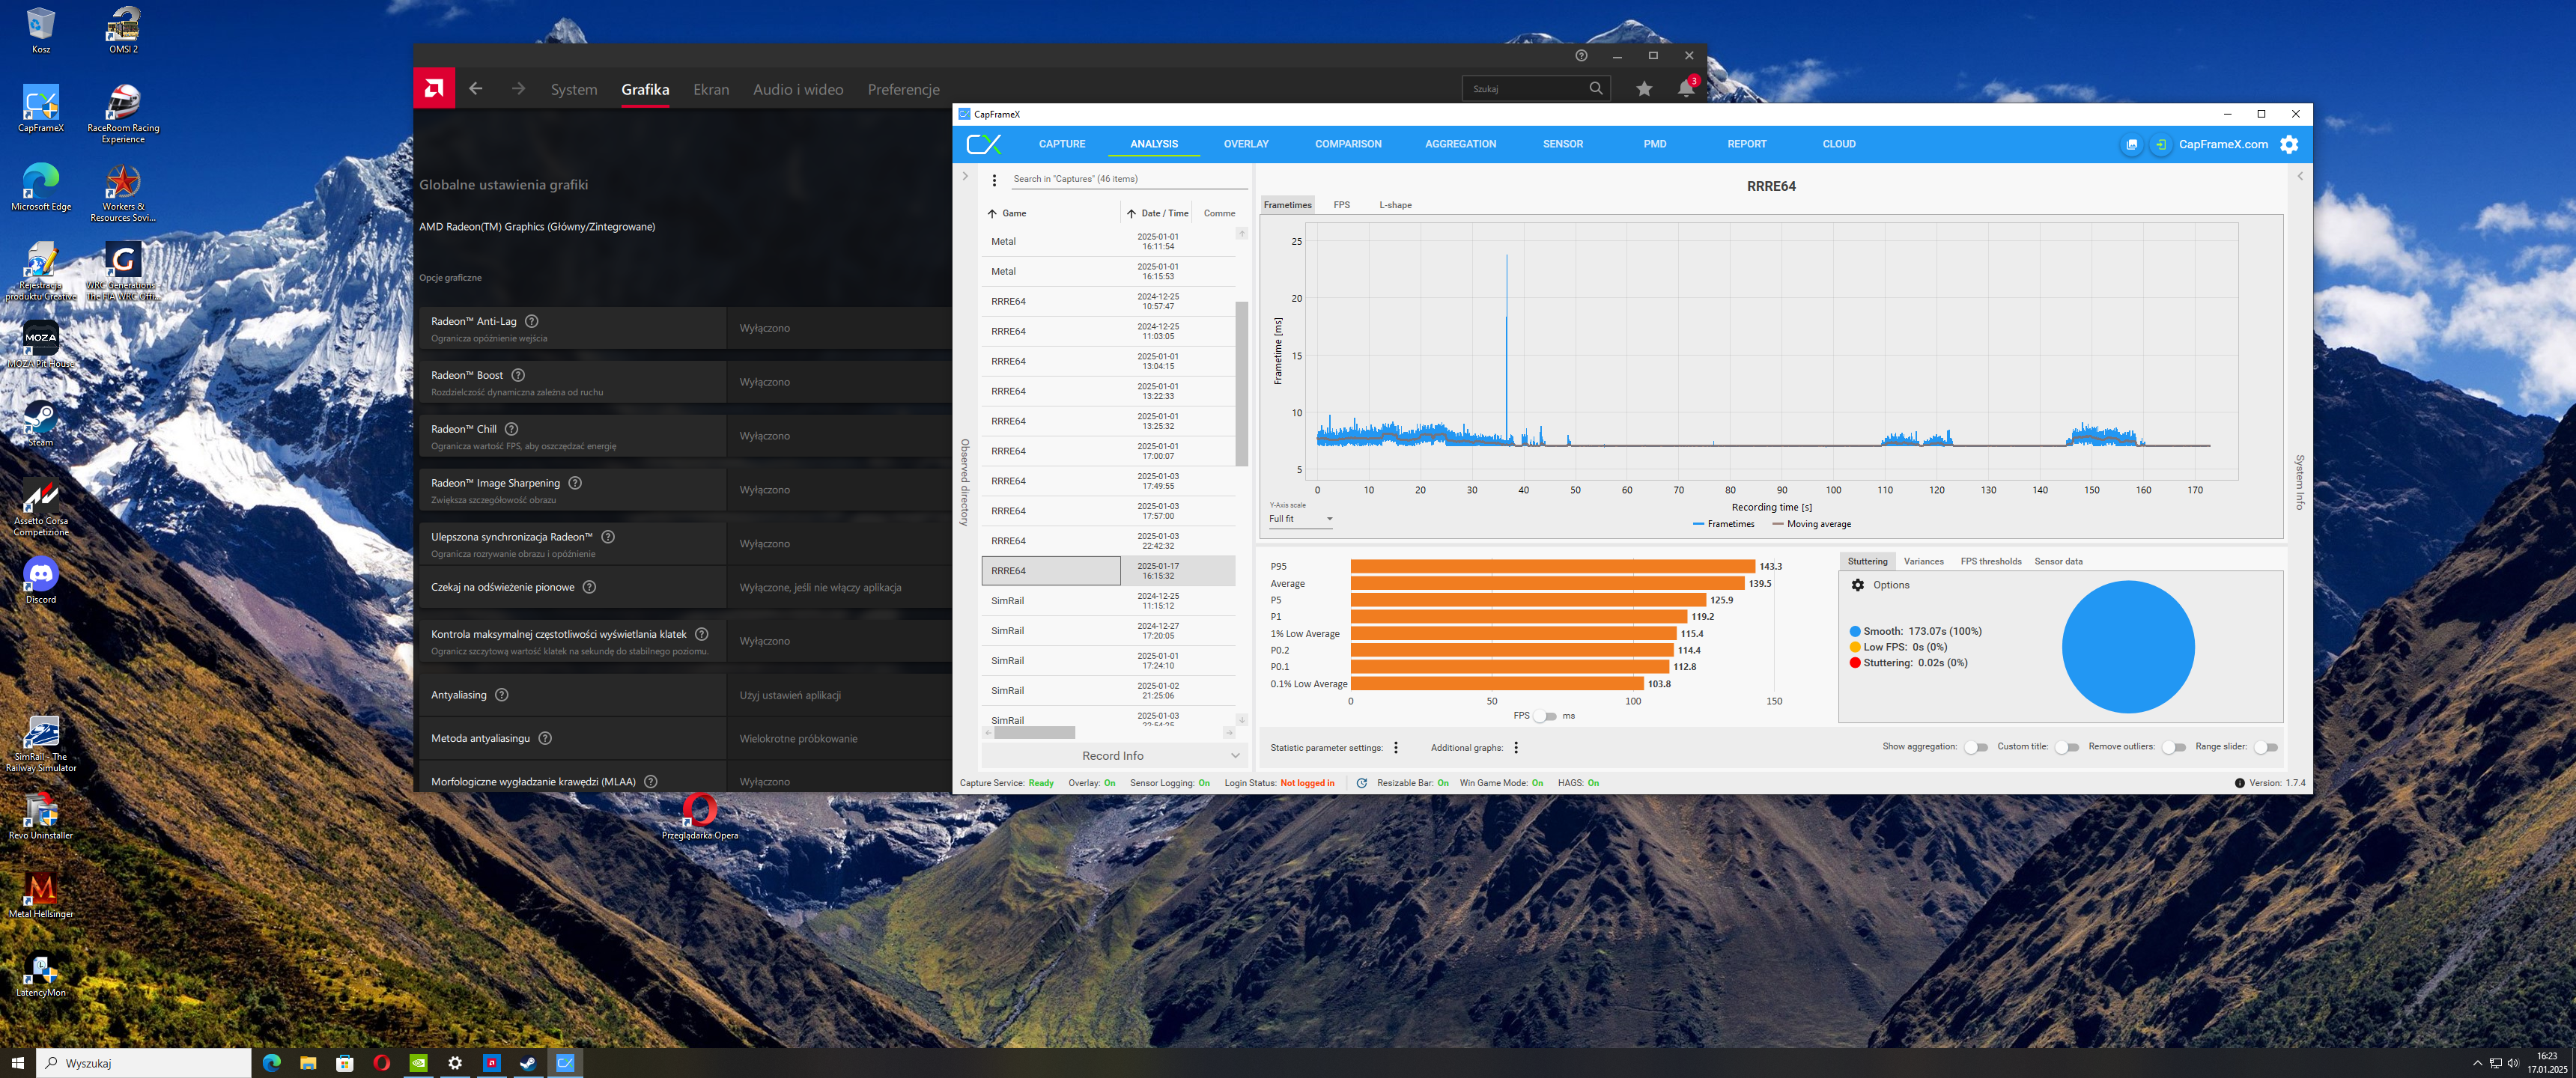Open the L-shape graph tab

click(1395, 205)
